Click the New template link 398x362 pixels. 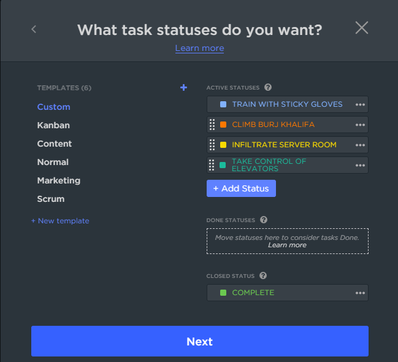tap(60, 221)
